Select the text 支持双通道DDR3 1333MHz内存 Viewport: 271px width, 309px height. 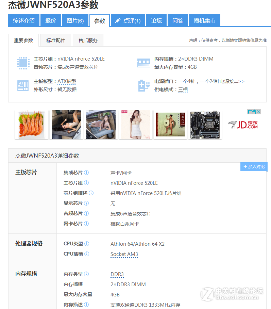coord(145,305)
